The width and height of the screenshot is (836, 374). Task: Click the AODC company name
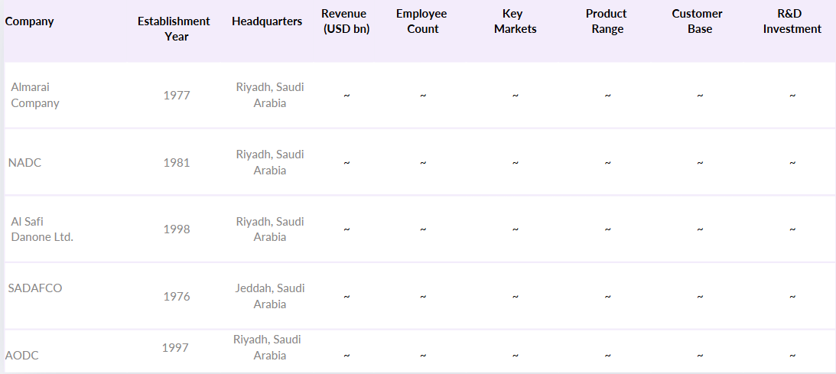tap(22, 356)
